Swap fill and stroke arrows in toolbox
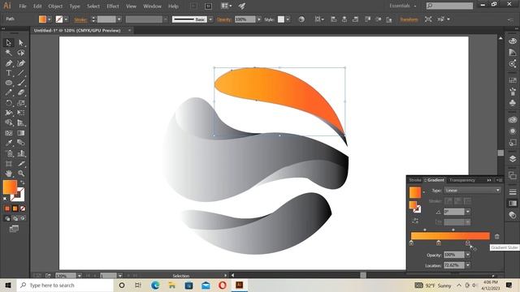Screen dimensions: 520x292 pos(23,182)
